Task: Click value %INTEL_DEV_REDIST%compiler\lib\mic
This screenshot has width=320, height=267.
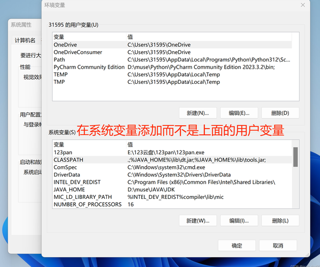Action: coord(176,197)
